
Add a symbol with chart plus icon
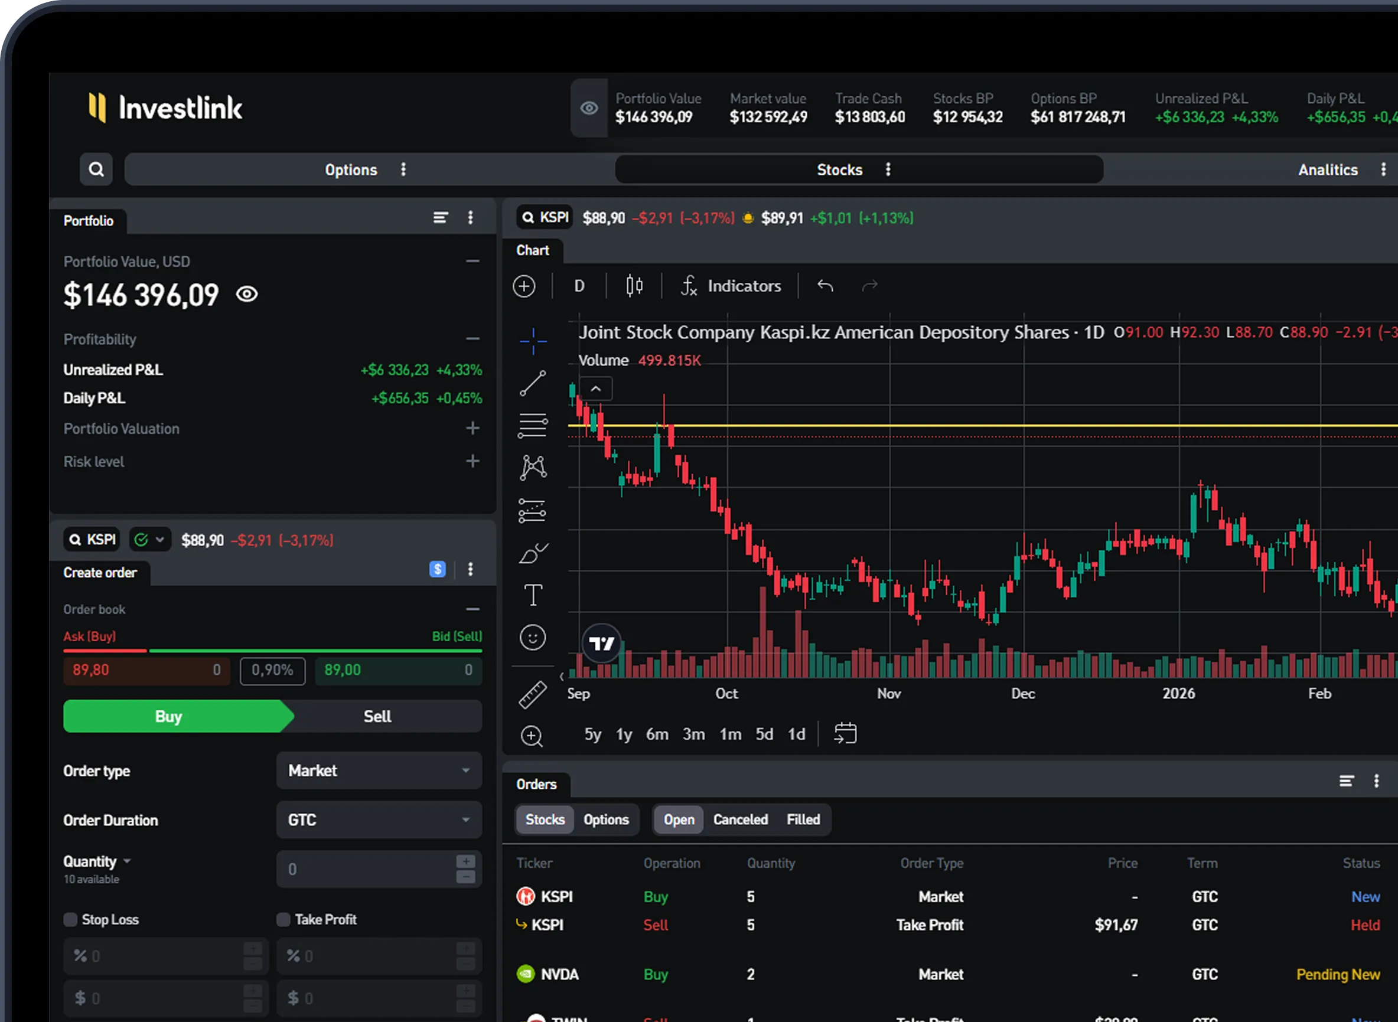(524, 286)
